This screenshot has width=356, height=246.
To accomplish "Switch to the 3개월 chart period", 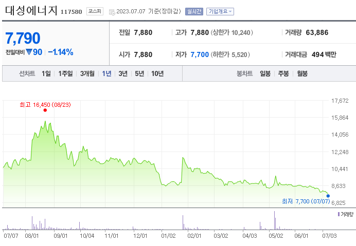I will (87, 73).
